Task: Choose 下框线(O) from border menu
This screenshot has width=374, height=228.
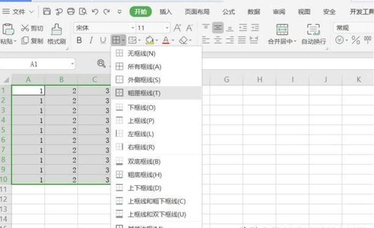Action: (156, 107)
